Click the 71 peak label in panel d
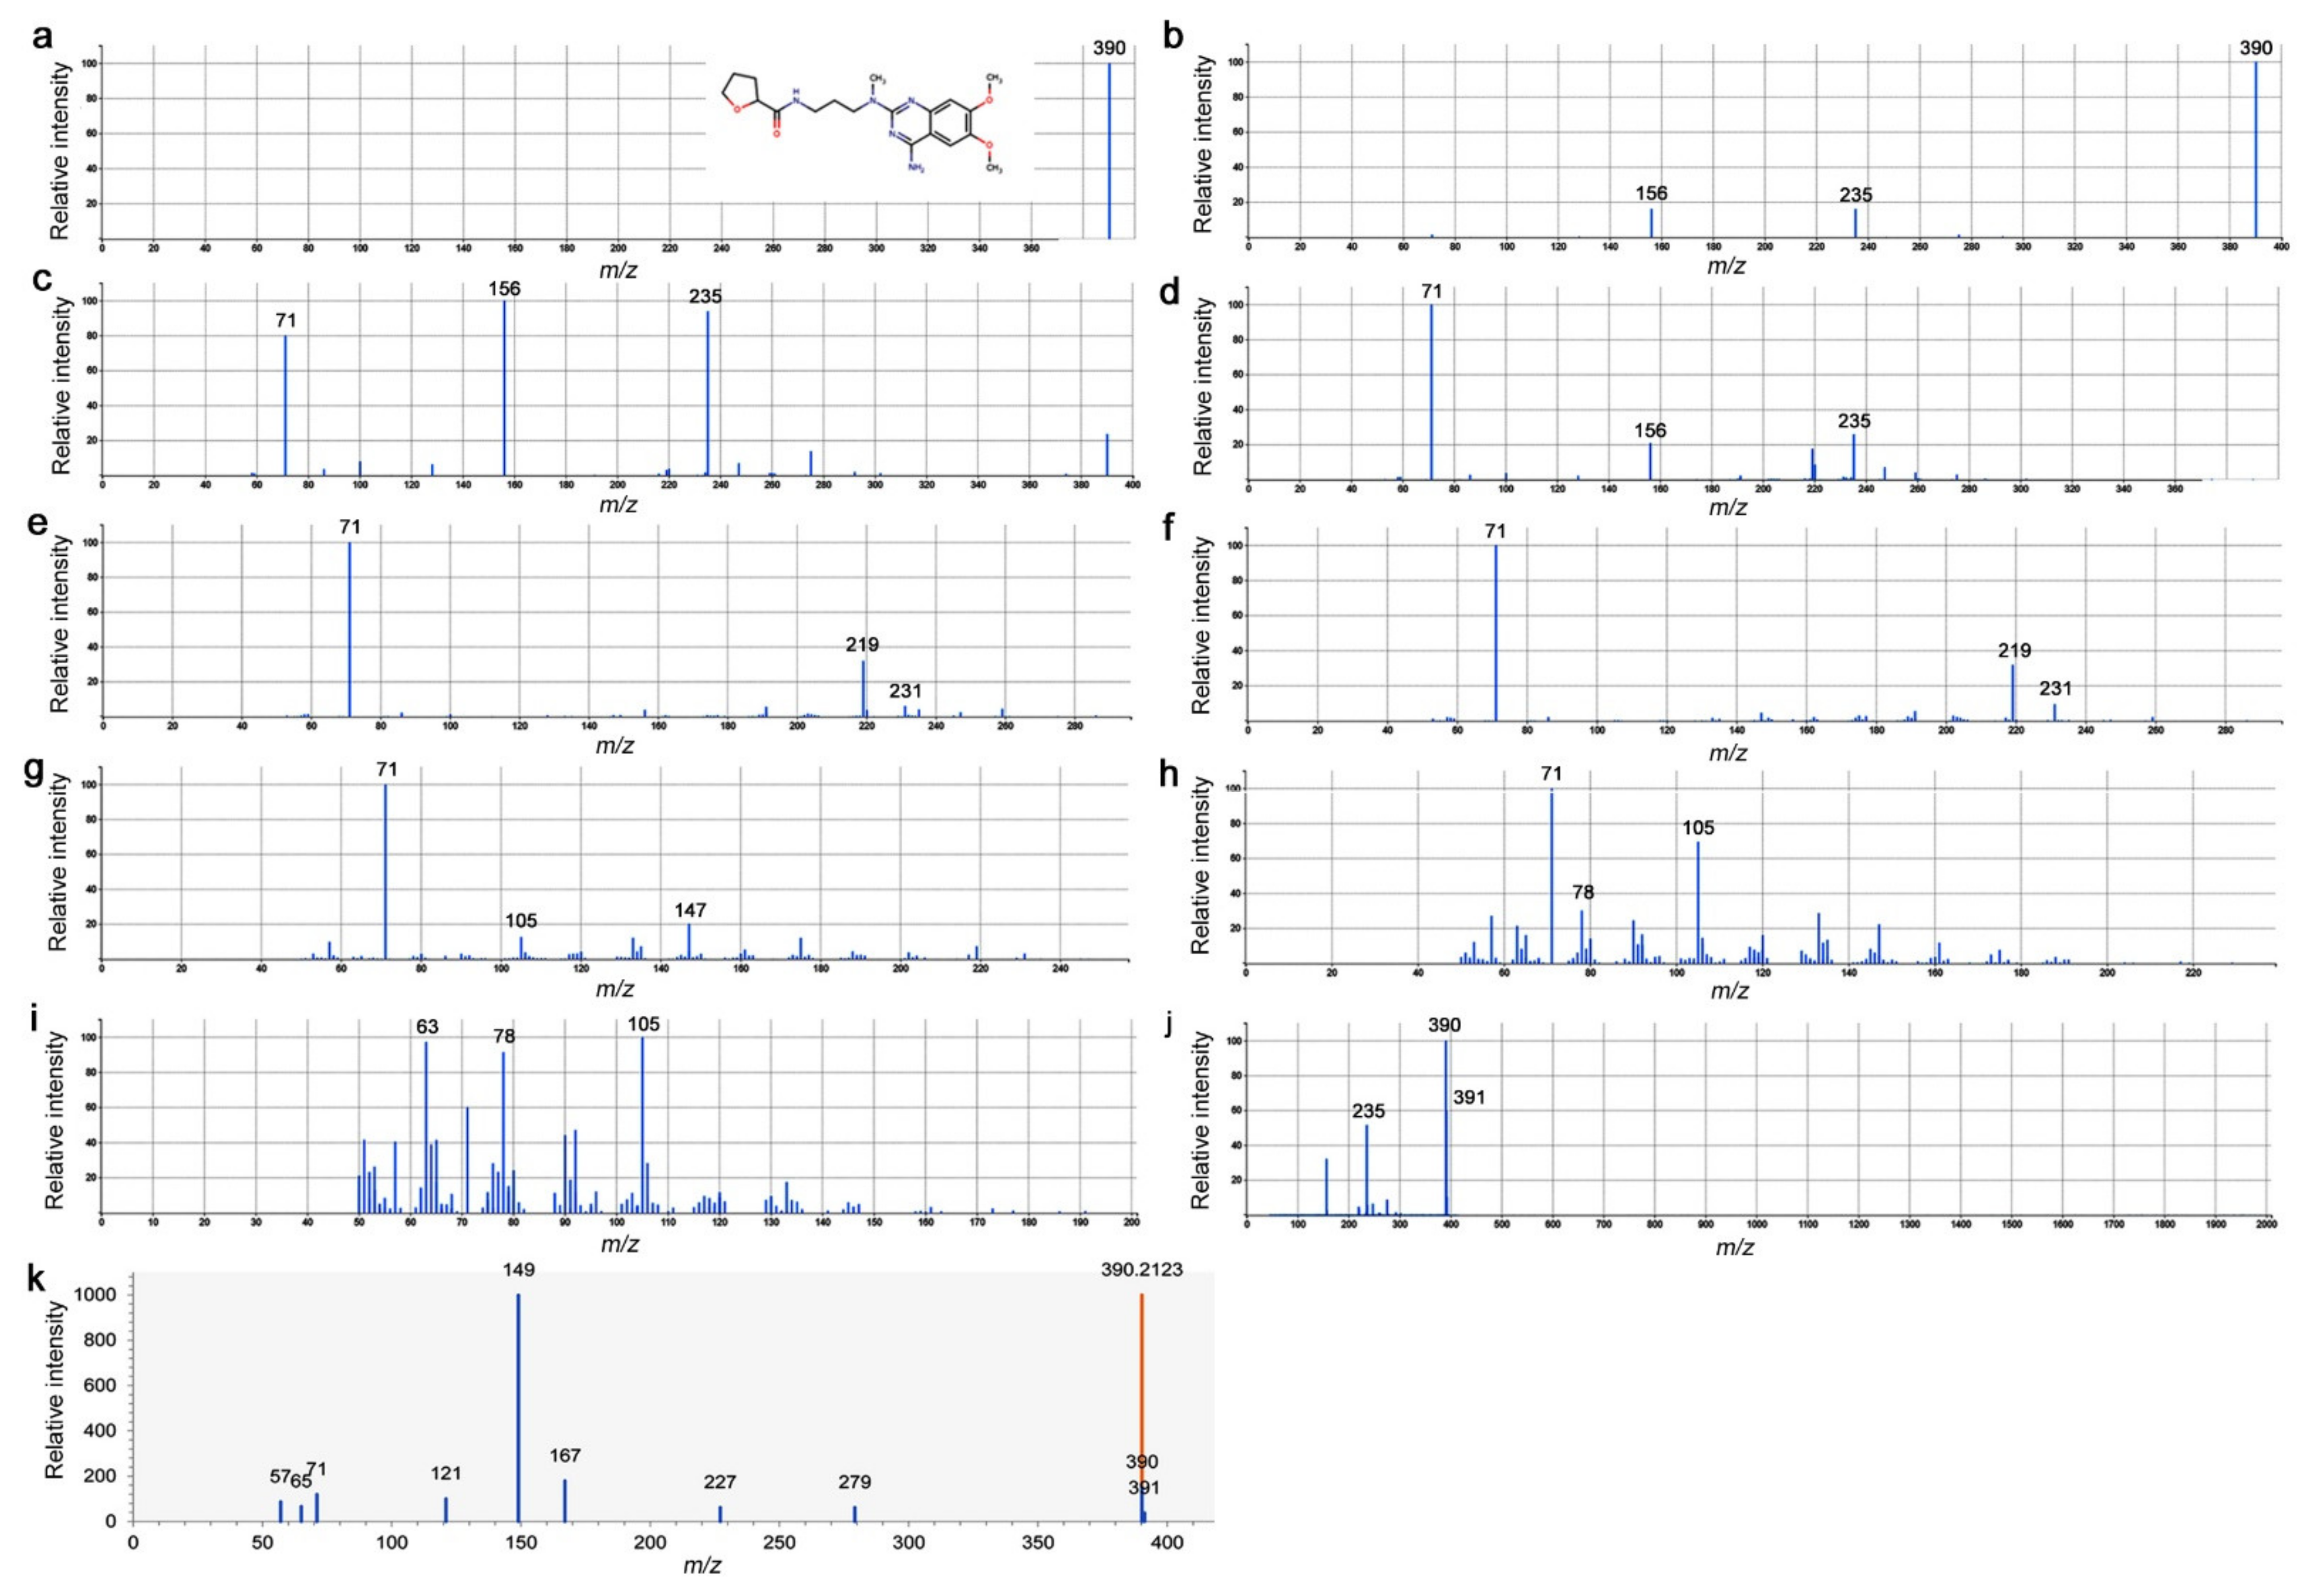This screenshot has height=1596, width=2317. click(x=1431, y=291)
